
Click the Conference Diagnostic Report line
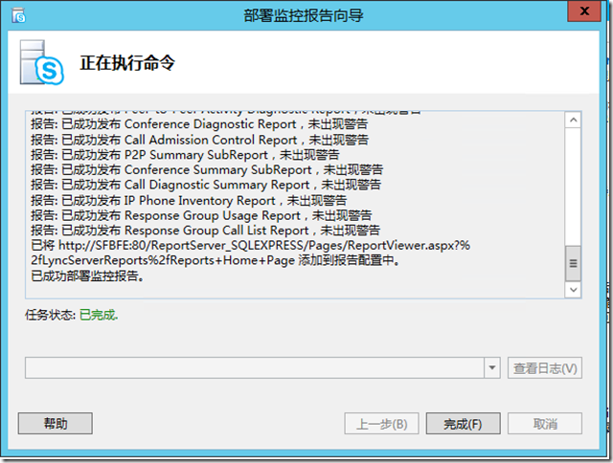(x=199, y=124)
